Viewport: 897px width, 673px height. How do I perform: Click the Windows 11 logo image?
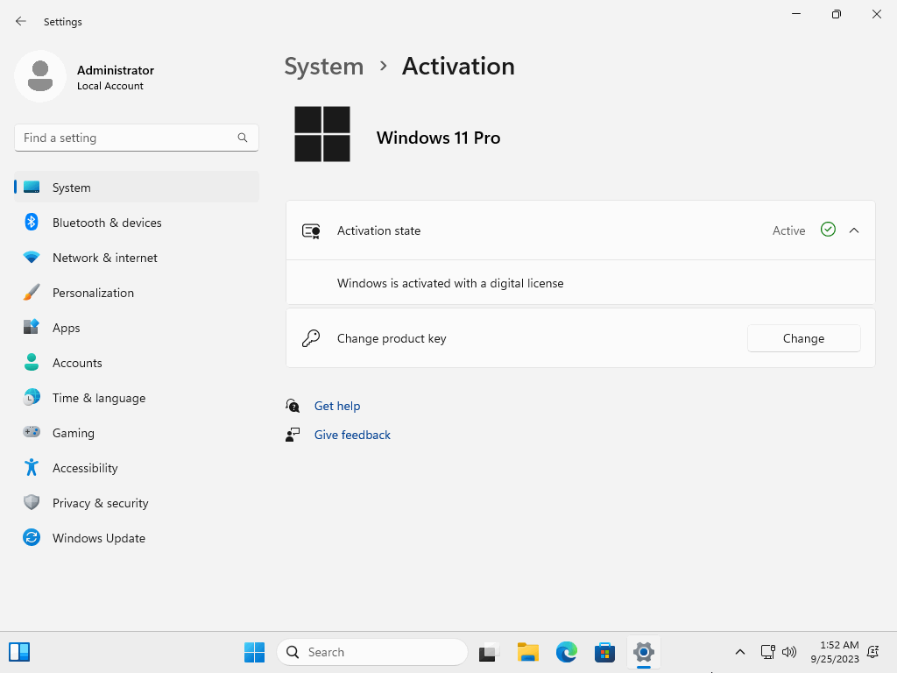tap(322, 134)
